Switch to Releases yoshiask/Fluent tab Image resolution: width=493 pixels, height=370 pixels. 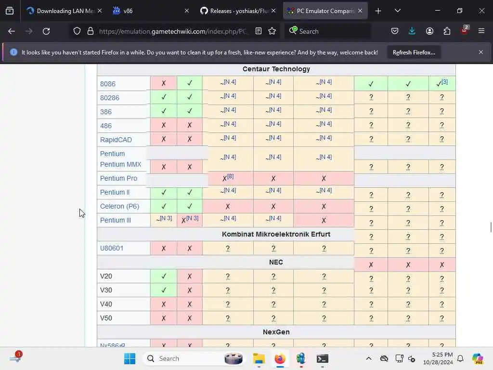(x=238, y=11)
